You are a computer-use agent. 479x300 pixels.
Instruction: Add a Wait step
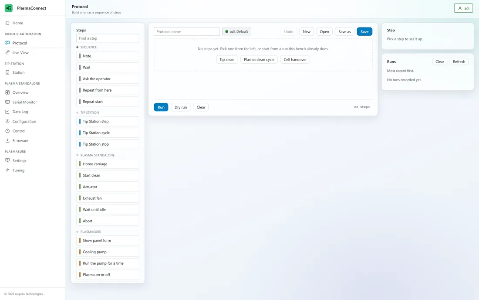[x=108, y=67]
